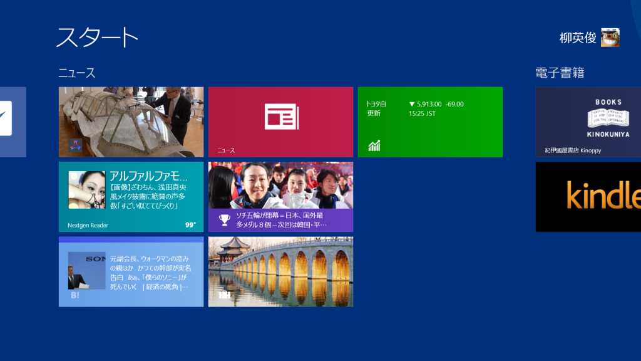Image resolution: width=641 pixels, height=361 pixels.
Task: Click the 5,913.00 stock price value
Action: point(429,104)
